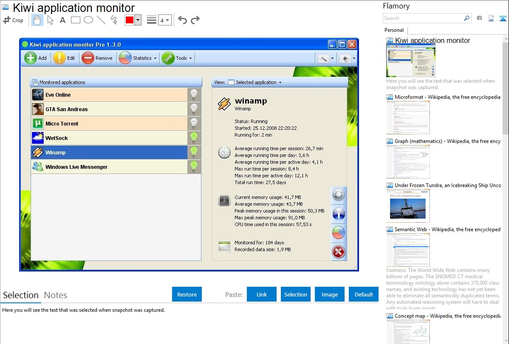This screenshot has width=509, height=344.
Task: Click the Paste Default button
Action: tap(364, 294)
